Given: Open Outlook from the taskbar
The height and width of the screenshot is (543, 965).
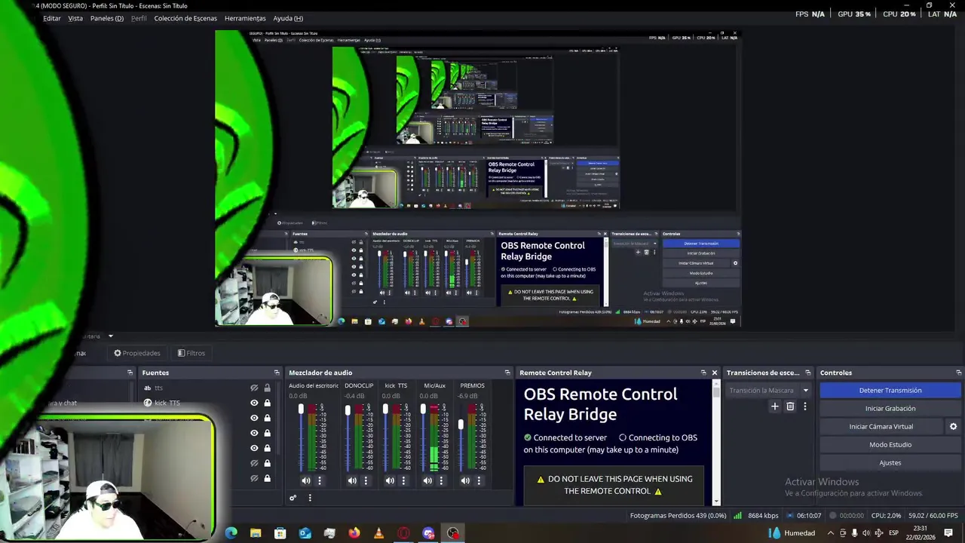Looking at the screenshot, I should pos(305,533).
